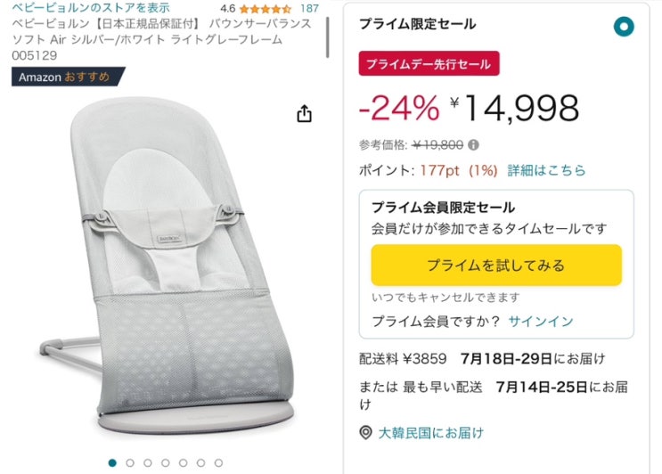Click the Amazon おすすめ badge
Screen dimensions: 662x474
click(x=62, y=77)
